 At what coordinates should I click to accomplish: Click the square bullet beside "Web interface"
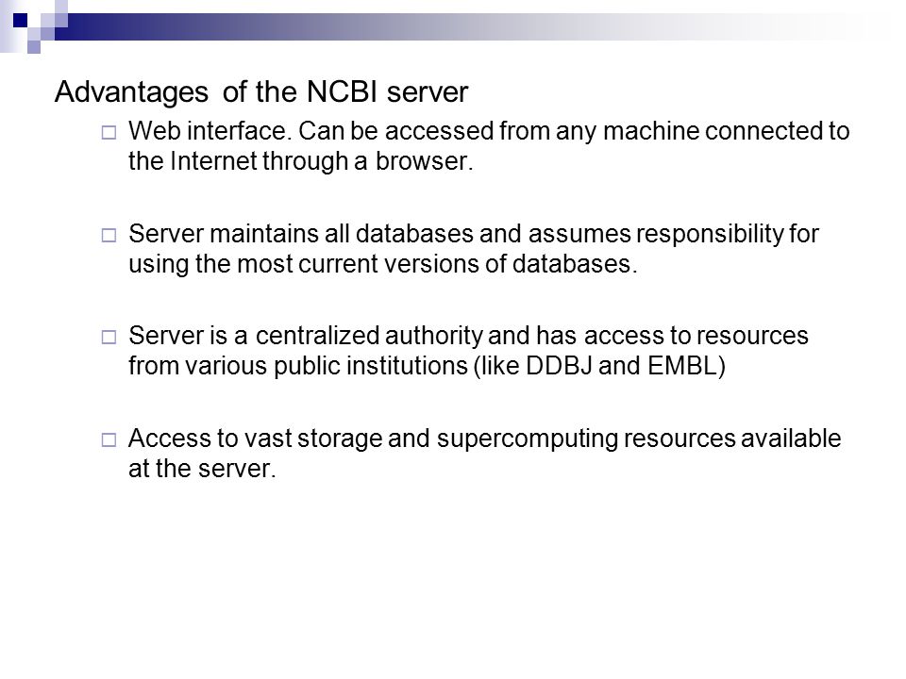click(x=109, y=133)
